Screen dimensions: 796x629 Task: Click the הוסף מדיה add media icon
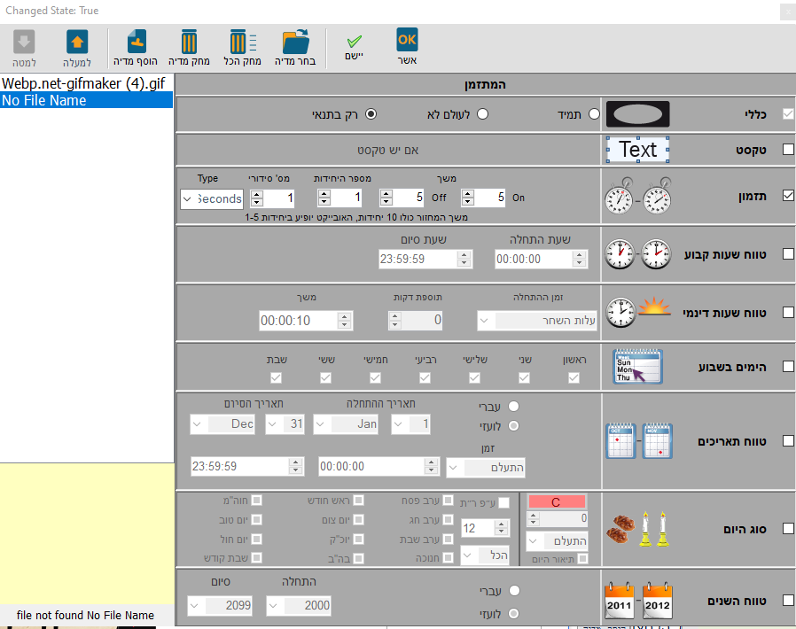[136, 47]
